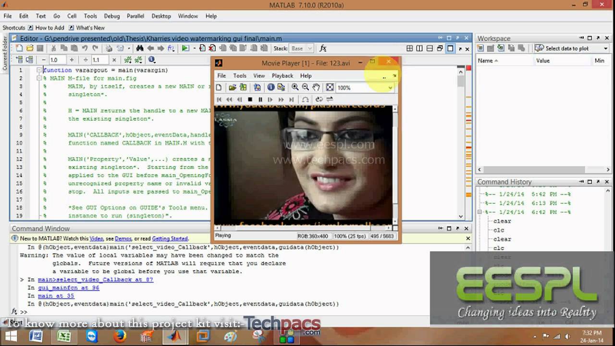The width and height of the screenshot is (615, 346).
Task: Click Maintain fit to window icon
Action: tap(330, 87)
